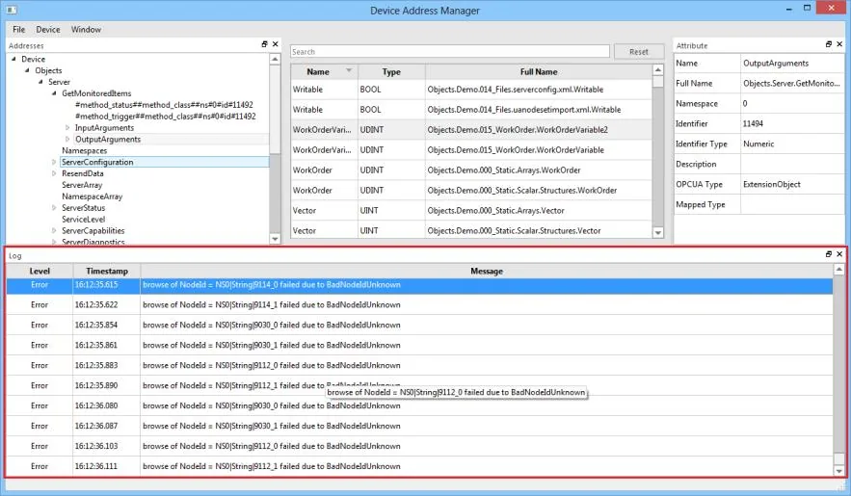Open the Device menu

[48, 29]
